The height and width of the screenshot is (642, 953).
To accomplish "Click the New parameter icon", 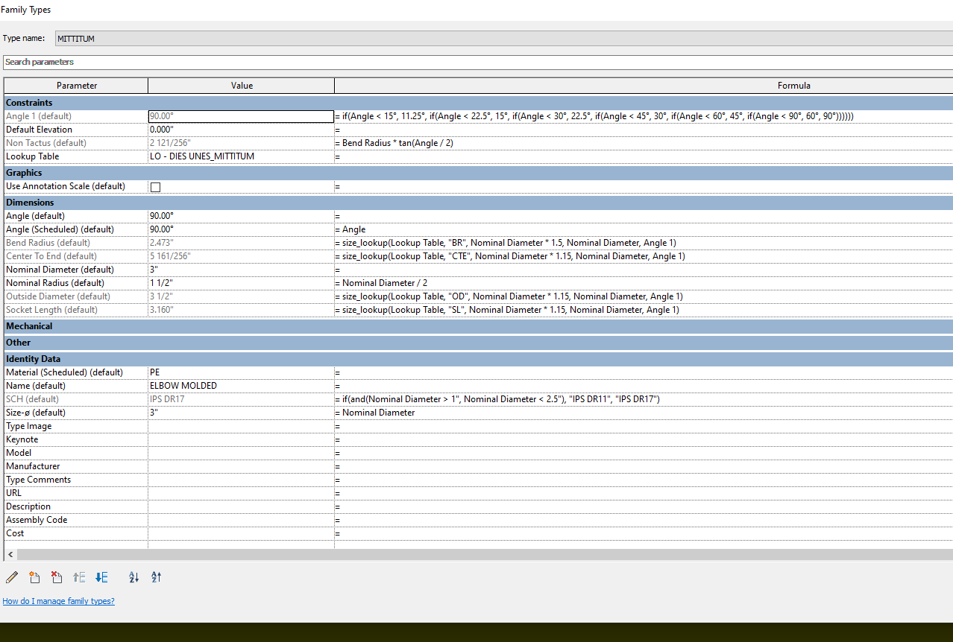I will click(x=34, y=577).
